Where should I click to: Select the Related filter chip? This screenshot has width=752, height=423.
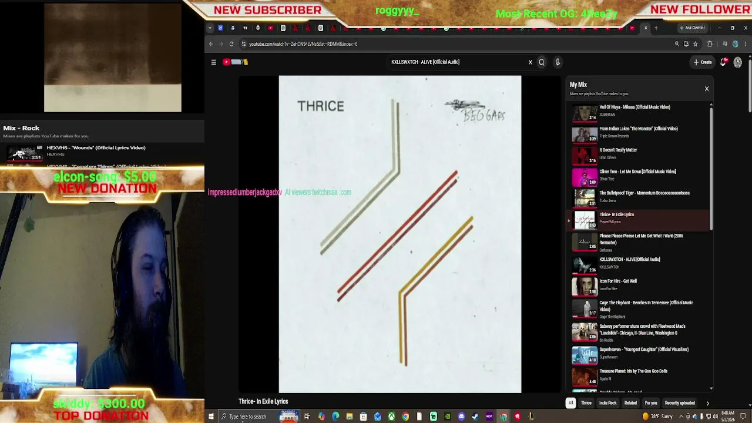tap(631, 403)
